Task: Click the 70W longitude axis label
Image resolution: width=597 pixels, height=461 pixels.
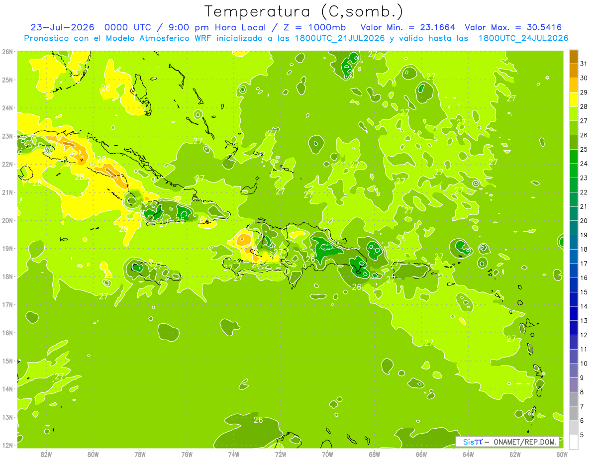Action: (327, 454)
